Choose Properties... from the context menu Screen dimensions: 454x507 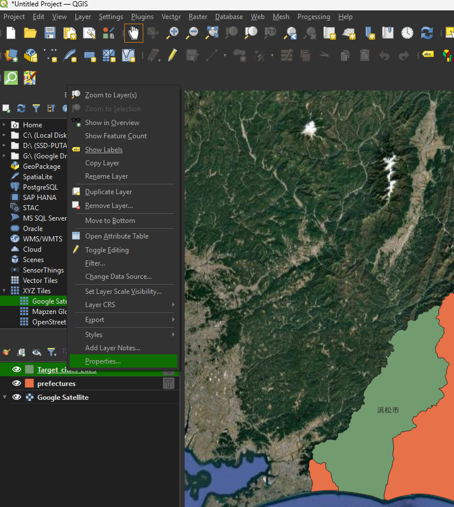pyautogui.click(x=103, y=361)
